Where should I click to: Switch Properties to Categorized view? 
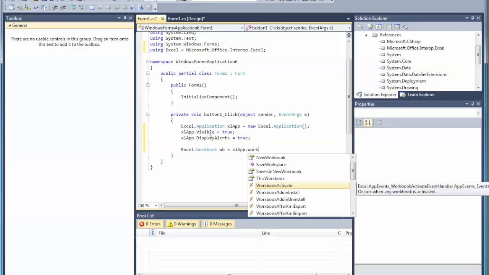coord(359,123)
